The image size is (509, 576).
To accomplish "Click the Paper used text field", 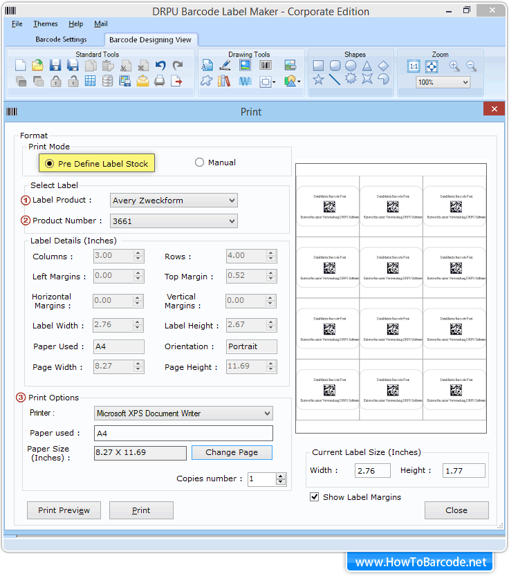I will coord(183,434).
